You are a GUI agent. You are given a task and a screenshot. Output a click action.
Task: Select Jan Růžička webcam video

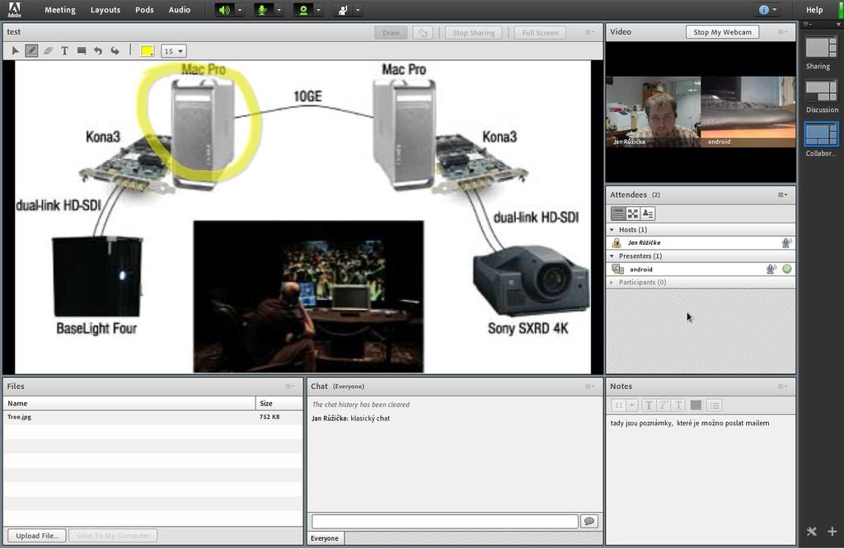[x=654, y=111]
